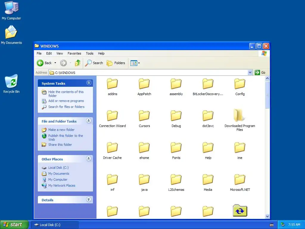
Task: Select the java folder
Action: click(144, 183)
